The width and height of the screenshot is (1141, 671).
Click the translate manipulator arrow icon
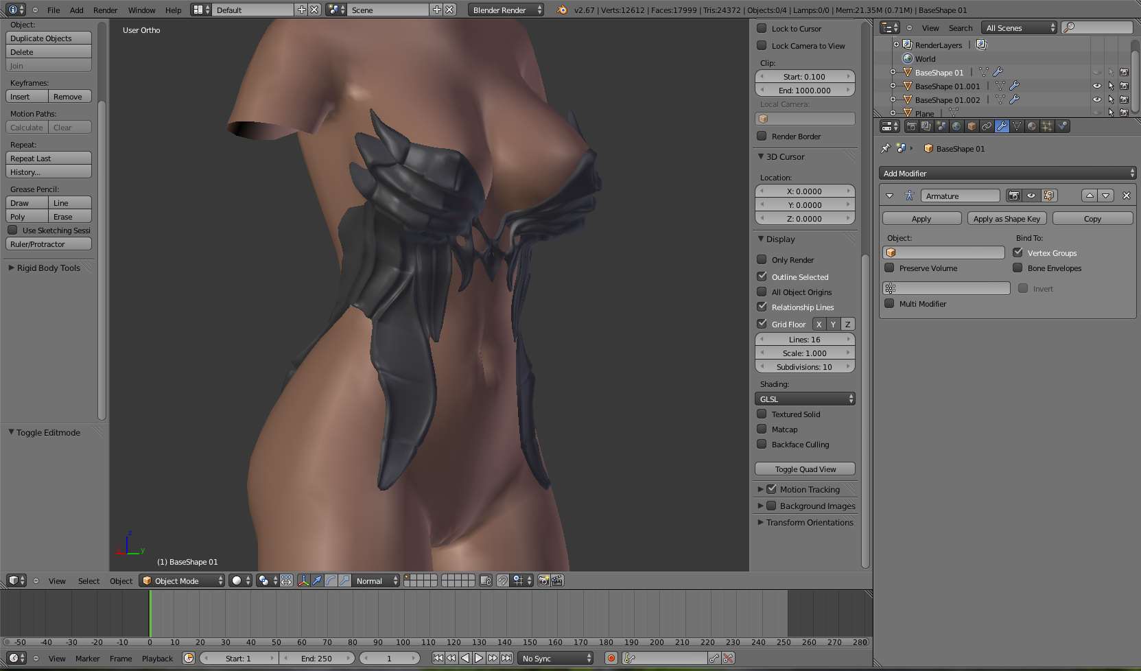pos(317,581)
